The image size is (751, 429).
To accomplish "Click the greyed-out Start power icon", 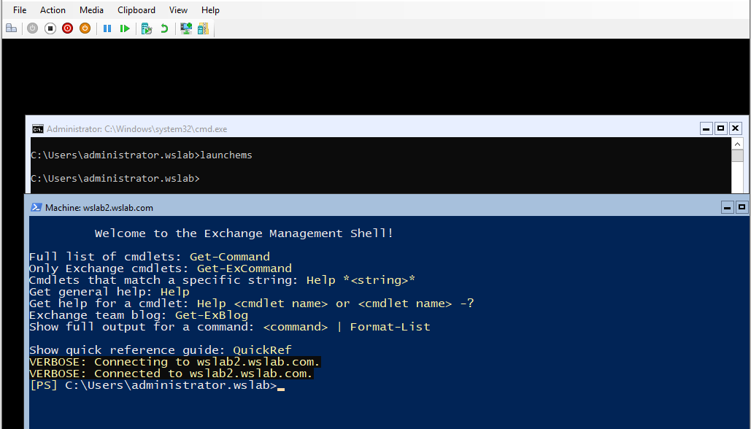I will click(33, 28).
